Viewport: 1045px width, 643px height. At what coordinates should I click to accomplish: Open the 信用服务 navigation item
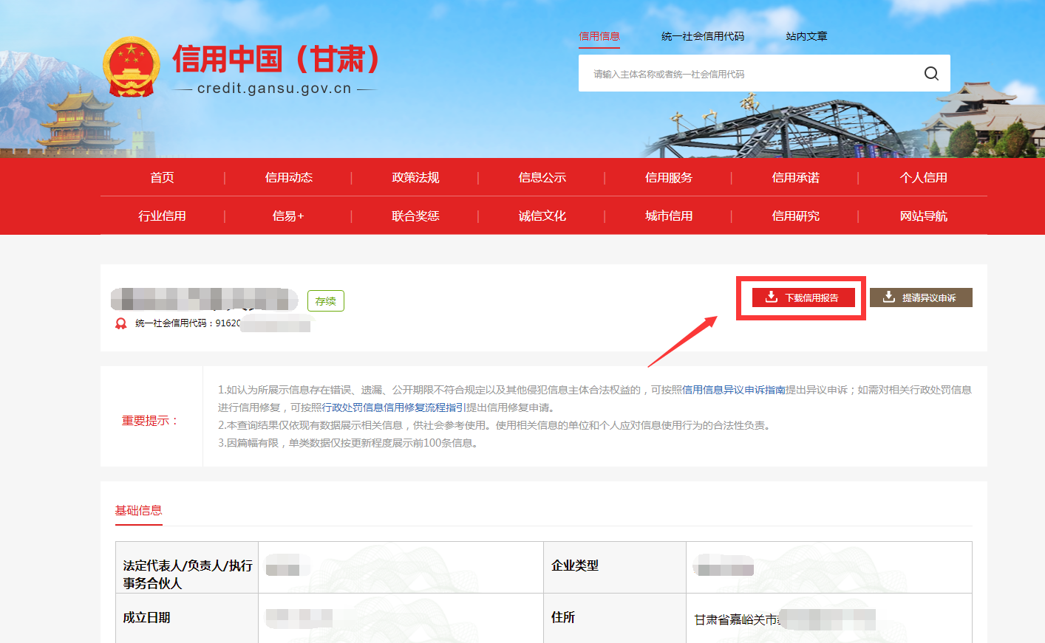[x=669, y=177]
